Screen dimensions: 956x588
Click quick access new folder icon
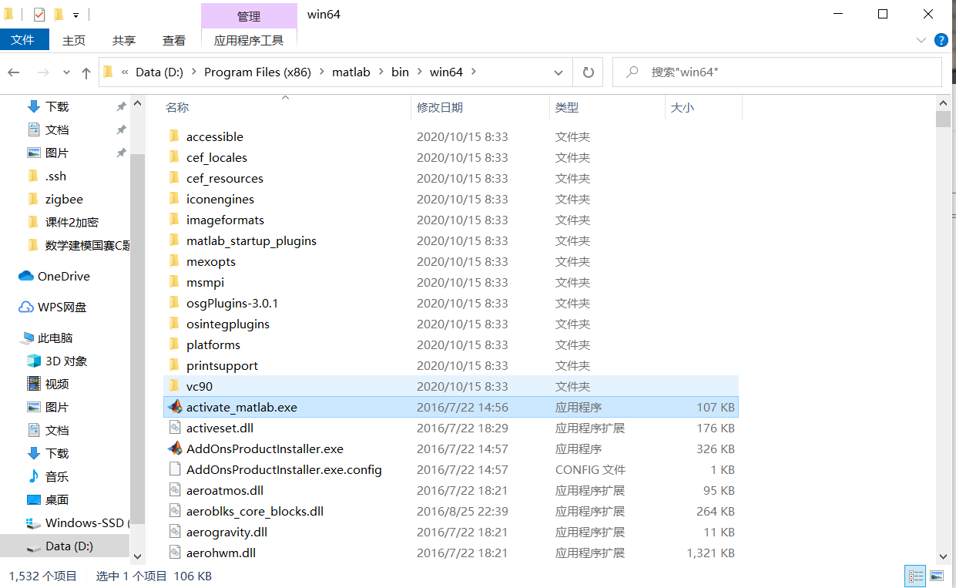[59, 14]
